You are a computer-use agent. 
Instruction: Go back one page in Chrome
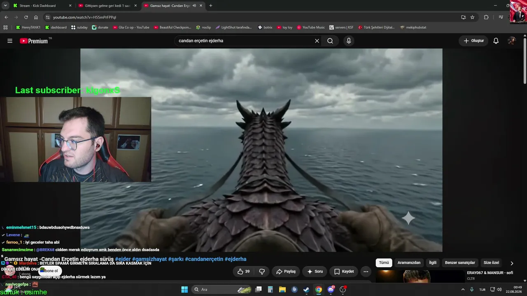(6, 17)
